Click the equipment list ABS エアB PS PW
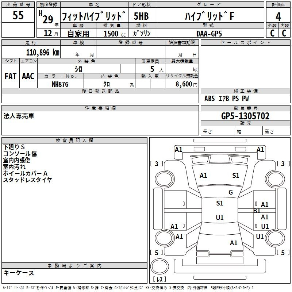The image size is (292, 292). [x=226, y=99]
